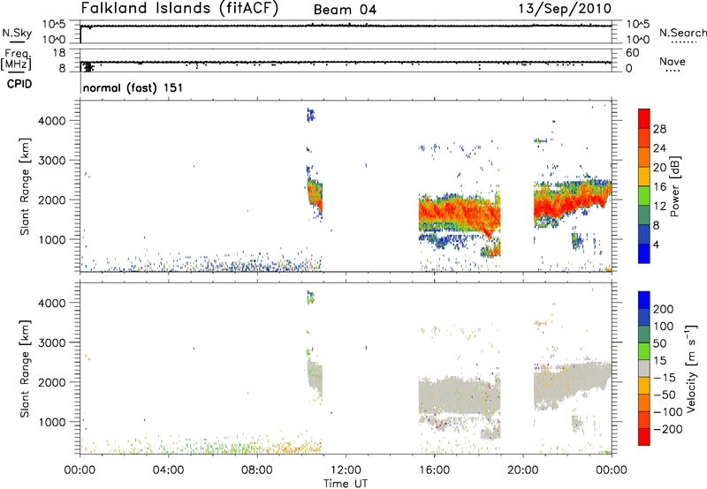Image resolution: width=707 pixels, height=489 pixels.
Task: Click 1000 tick in velocity panel
Action: (52, 422)
